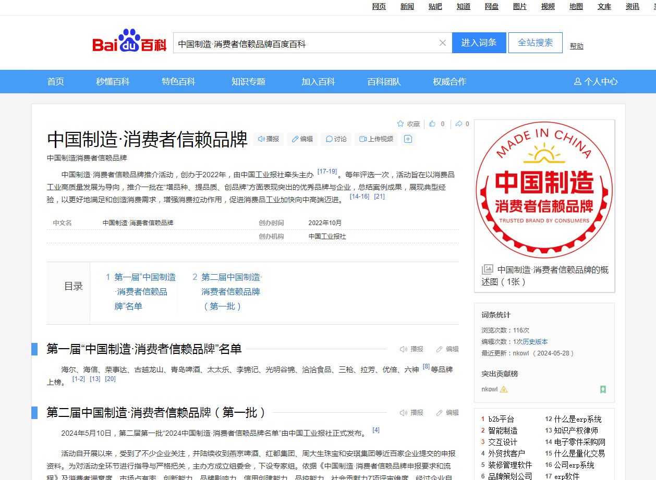Open the 知识专题 navigation tab

tap(248, 82)
